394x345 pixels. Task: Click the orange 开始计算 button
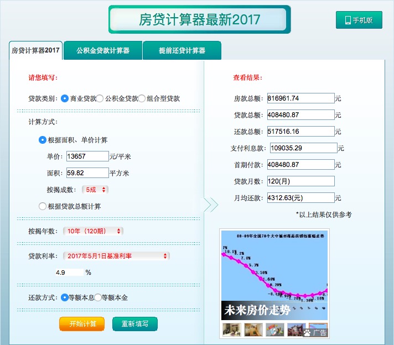pyautogui.click(x=82, y=324)
